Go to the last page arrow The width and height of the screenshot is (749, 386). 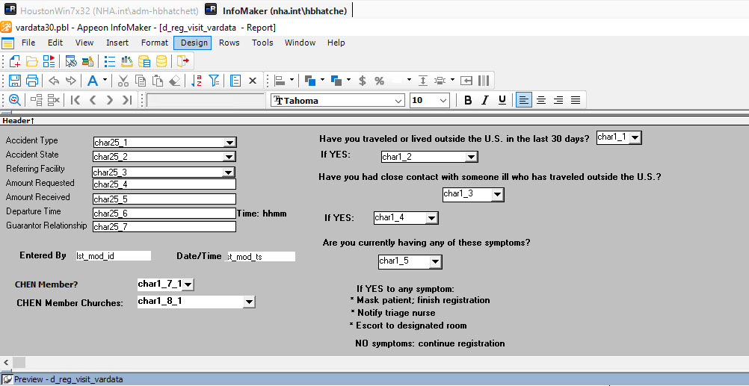[x=126, y=100]
